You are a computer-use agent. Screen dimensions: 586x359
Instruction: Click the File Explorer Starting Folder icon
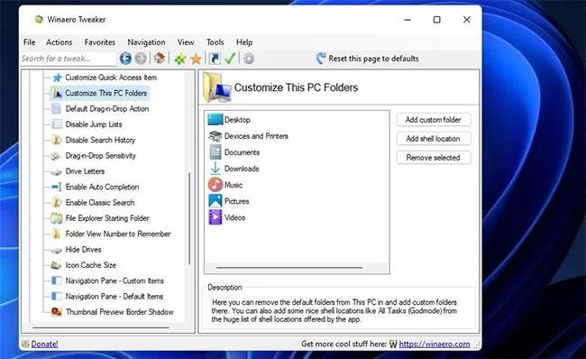[57, 218]
